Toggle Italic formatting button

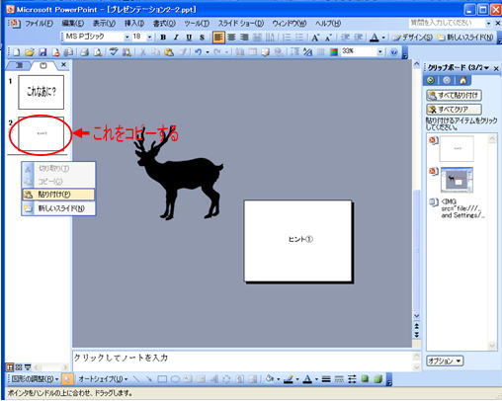pos(176,38)
